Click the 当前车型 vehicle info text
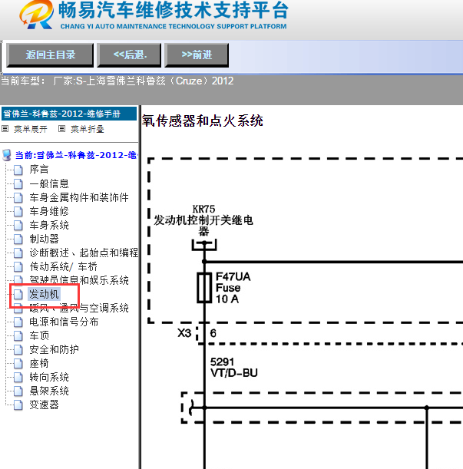Screen dimensions: 463x469 117,81
